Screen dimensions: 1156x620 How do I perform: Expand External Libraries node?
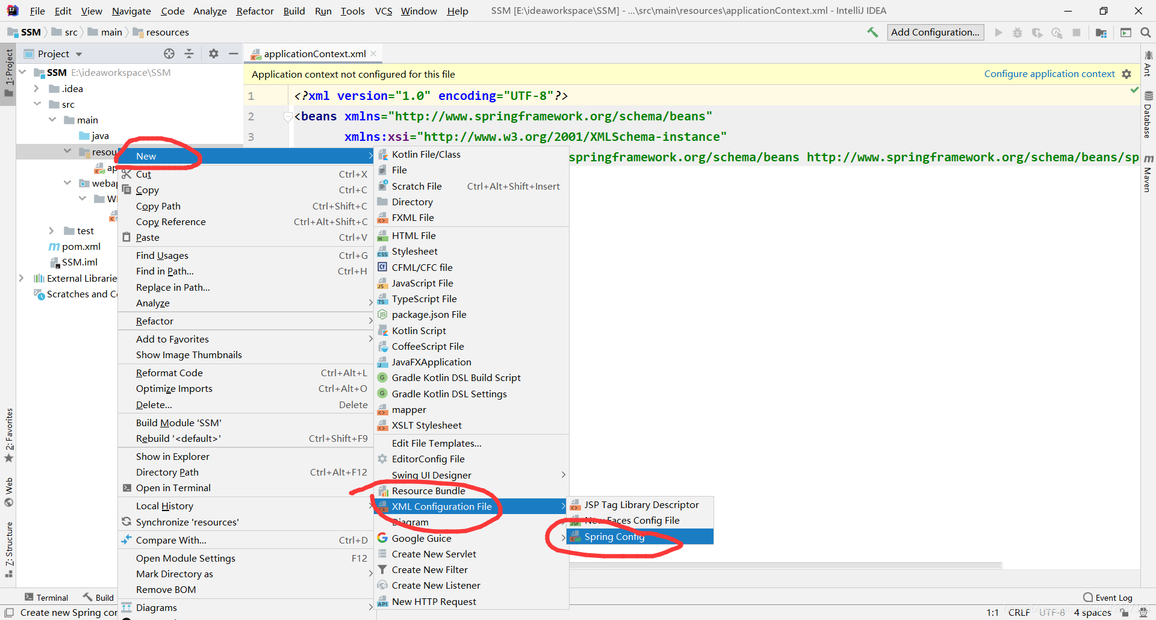[22, 278]
